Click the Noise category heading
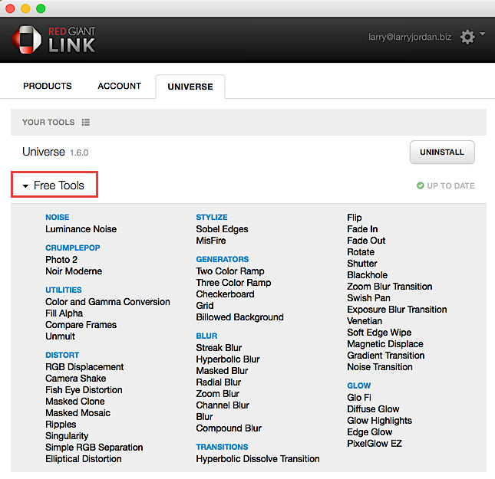Image resolution: width=495 pixels, height=479 pixels. tap(57, 217)
